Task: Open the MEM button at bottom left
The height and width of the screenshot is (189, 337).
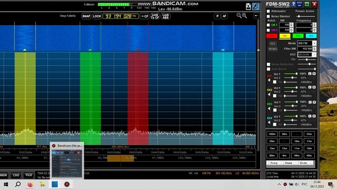Action: (4, 175)
